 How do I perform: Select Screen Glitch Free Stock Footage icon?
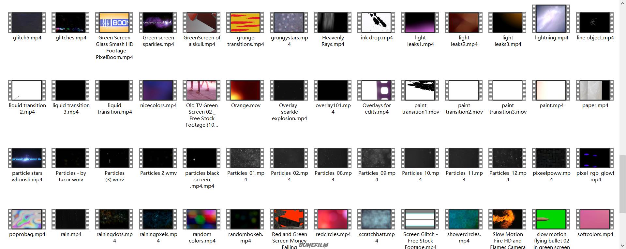pyautogui.click(x=420, y=219)
